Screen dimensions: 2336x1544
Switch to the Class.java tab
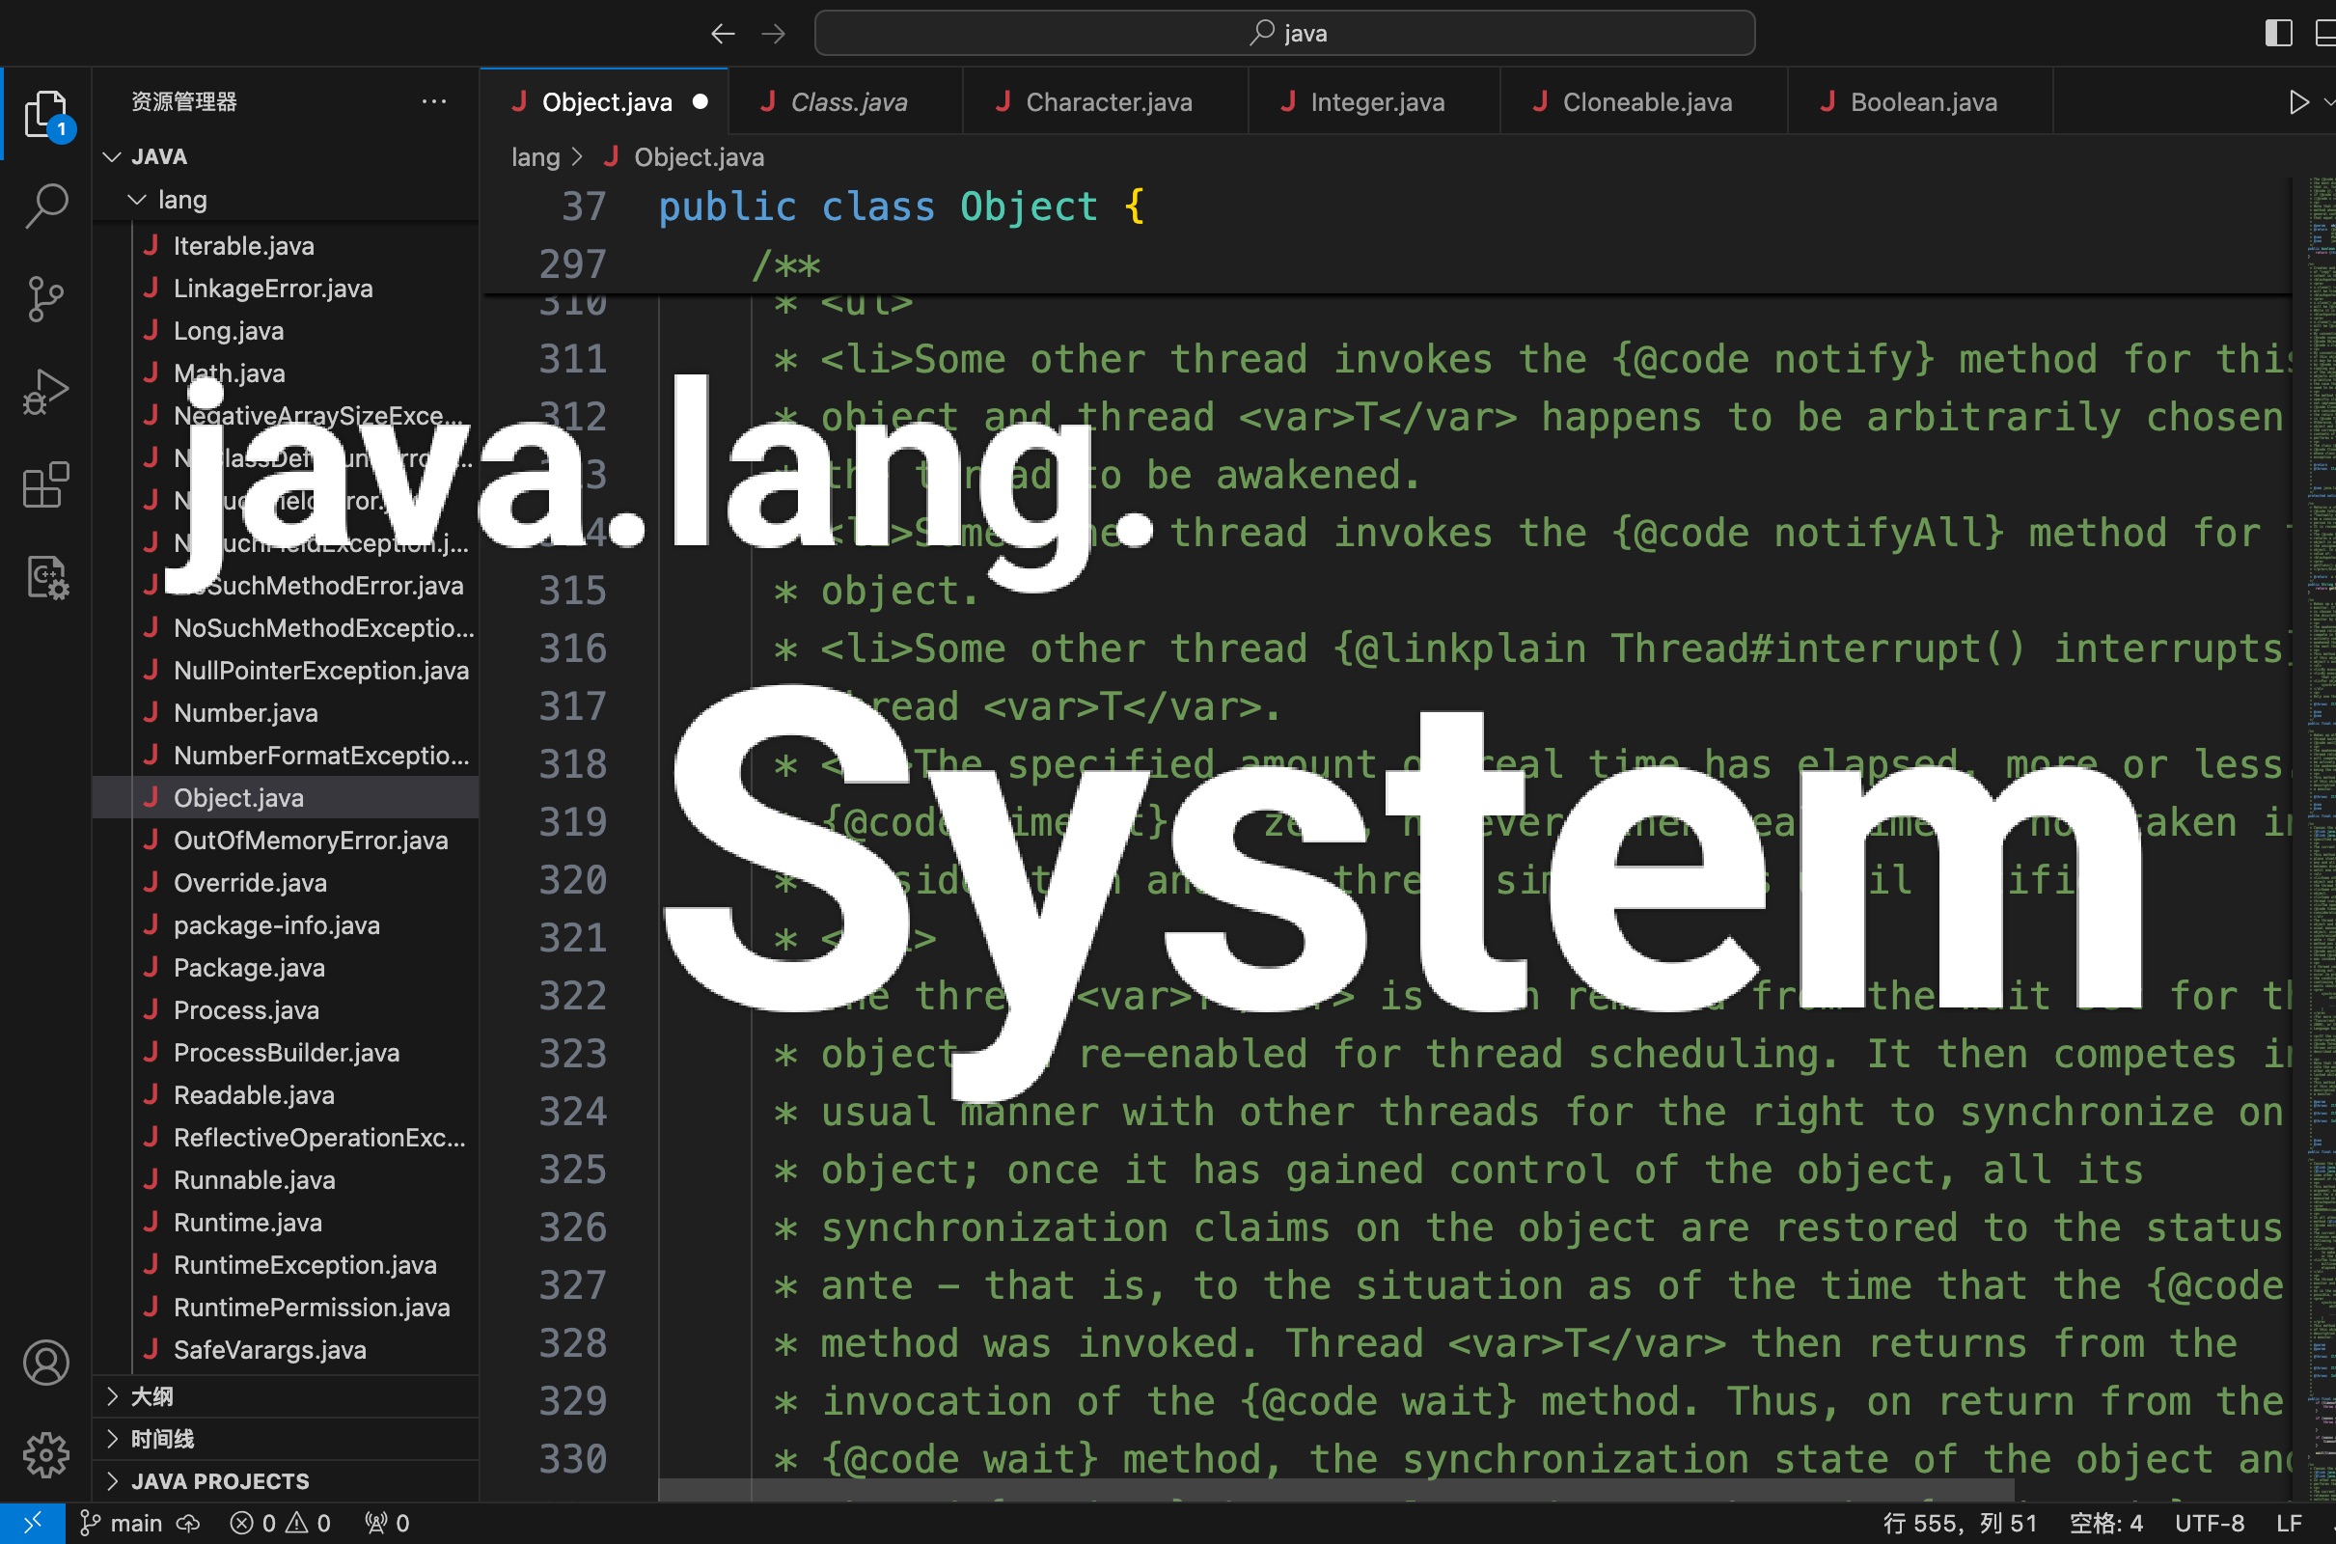point(845,102)
